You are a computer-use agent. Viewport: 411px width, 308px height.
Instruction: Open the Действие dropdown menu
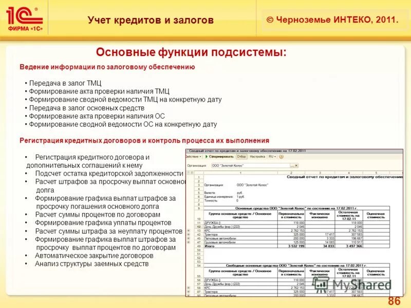193,157
